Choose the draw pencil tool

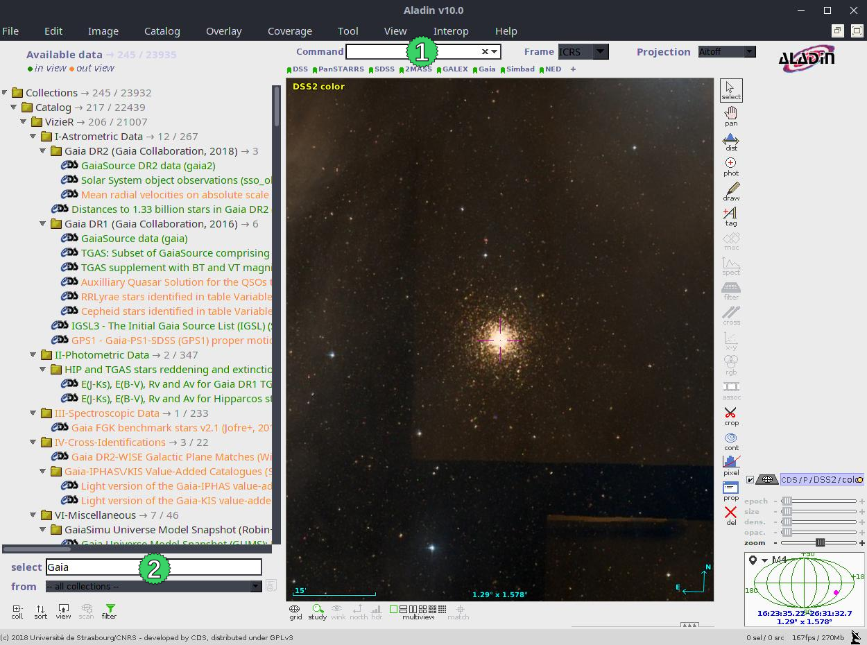(x=731, y=191)
